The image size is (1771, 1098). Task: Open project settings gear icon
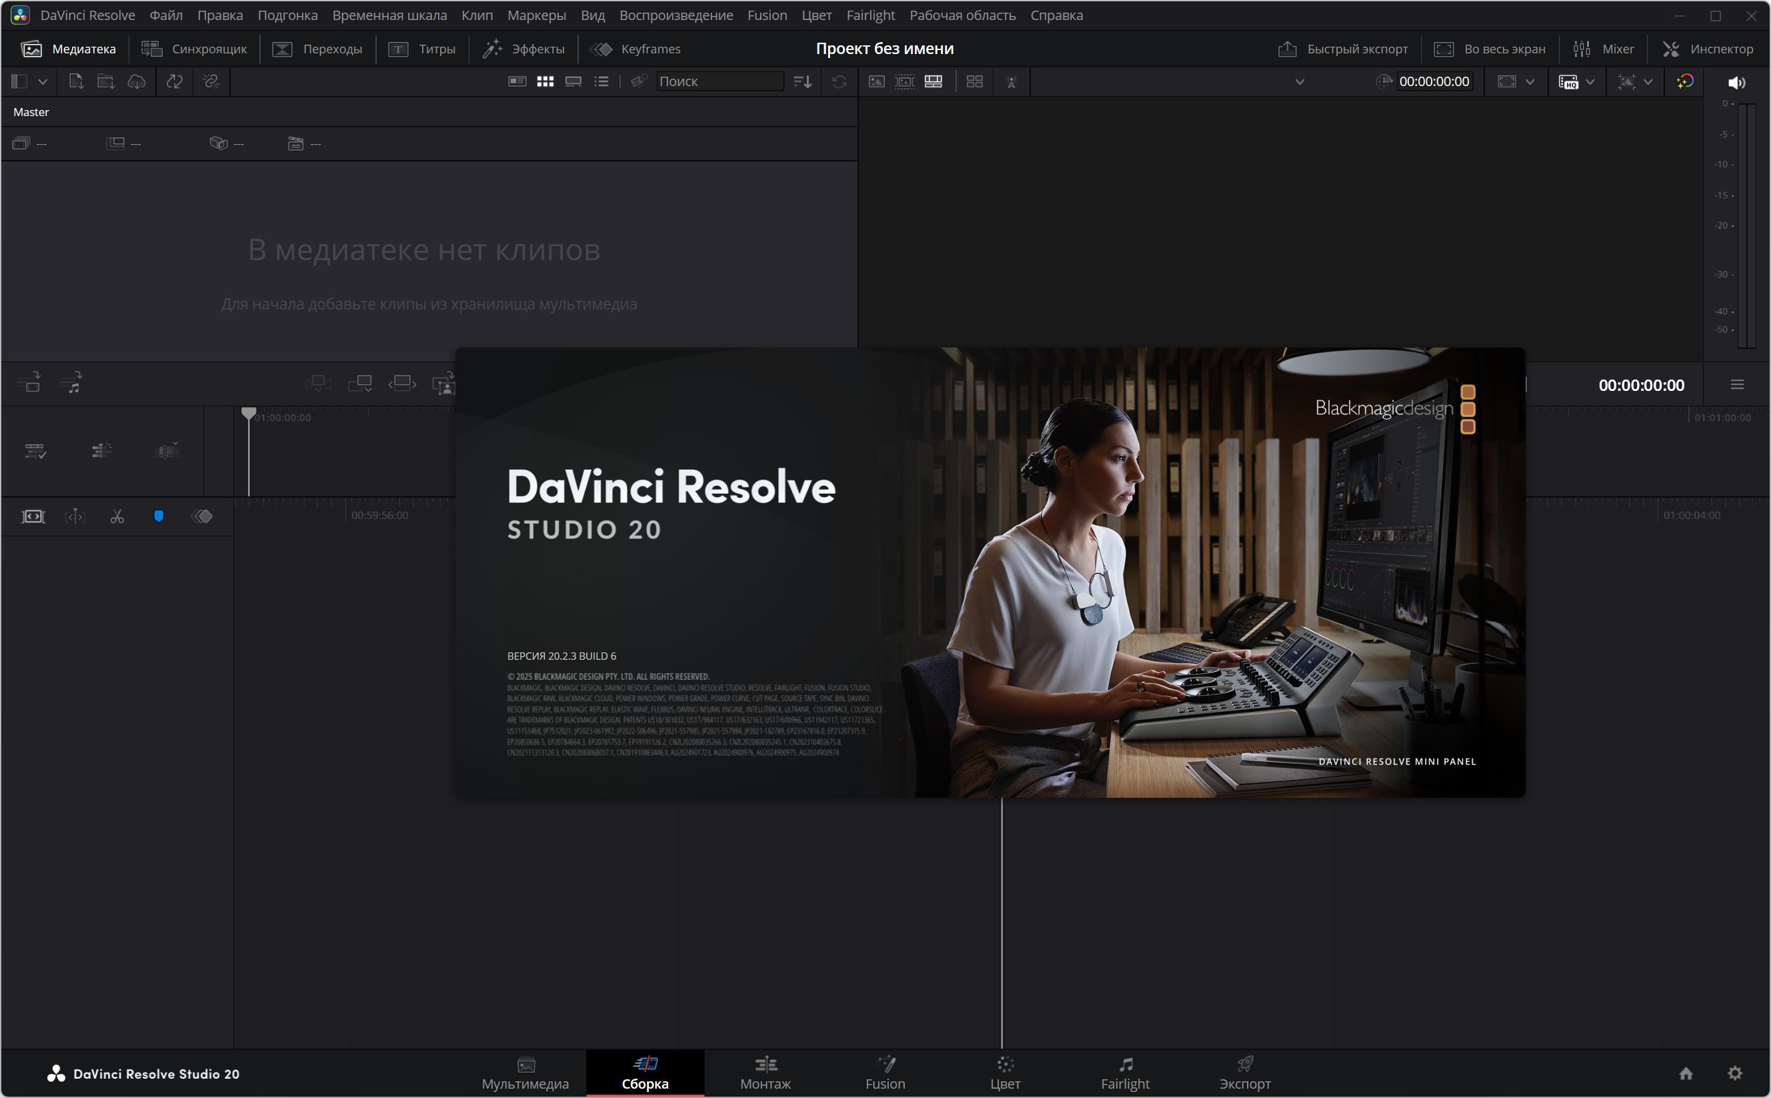click(1735, 1073)
